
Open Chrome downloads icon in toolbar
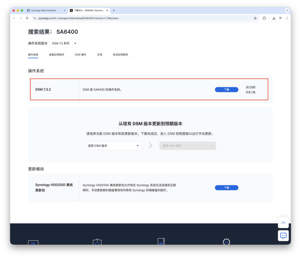tap(274, 18)
